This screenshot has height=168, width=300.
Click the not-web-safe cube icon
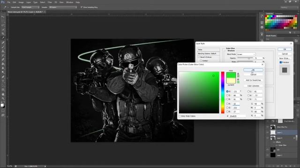[x=238, y=79]
